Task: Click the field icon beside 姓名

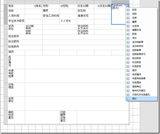Action: point(128,10)
